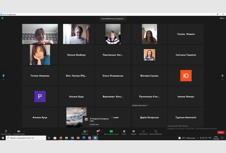Open the Apps button in toolbar

click(x=143, y=132)
